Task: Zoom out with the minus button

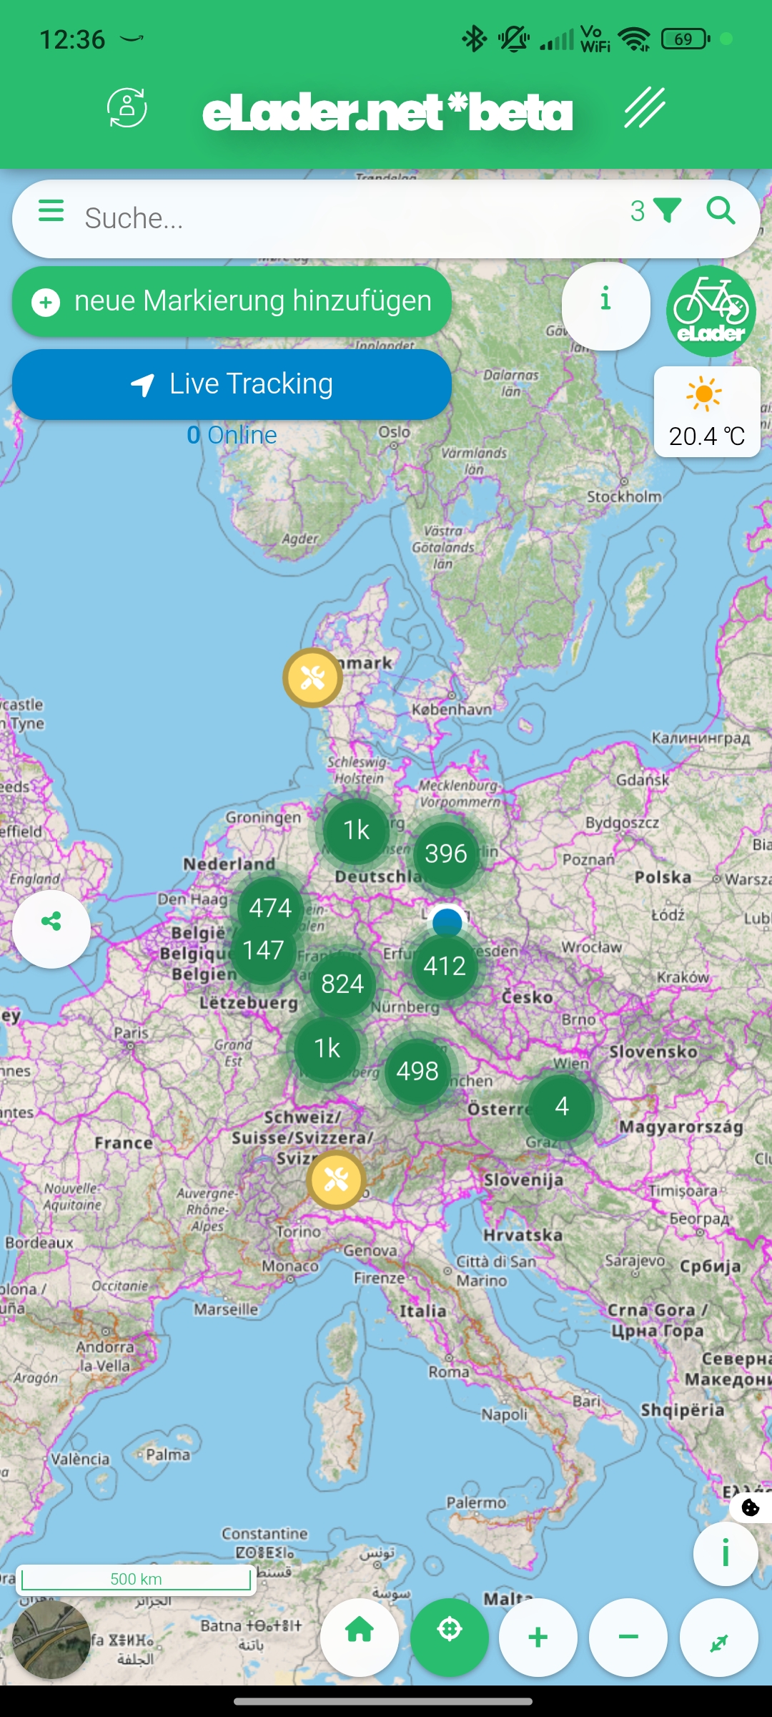Action: click(x=628, y=1638)
